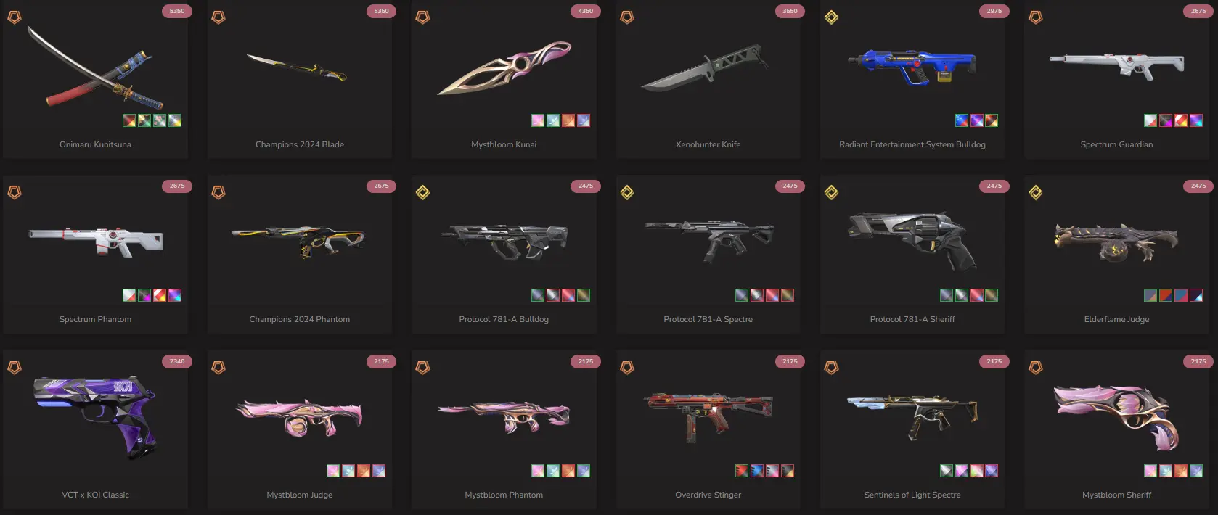The image size is (1218, 515).
Task: Select last color variant of Onimaru Kunitsuna
Action: click(x=175, y=120)
